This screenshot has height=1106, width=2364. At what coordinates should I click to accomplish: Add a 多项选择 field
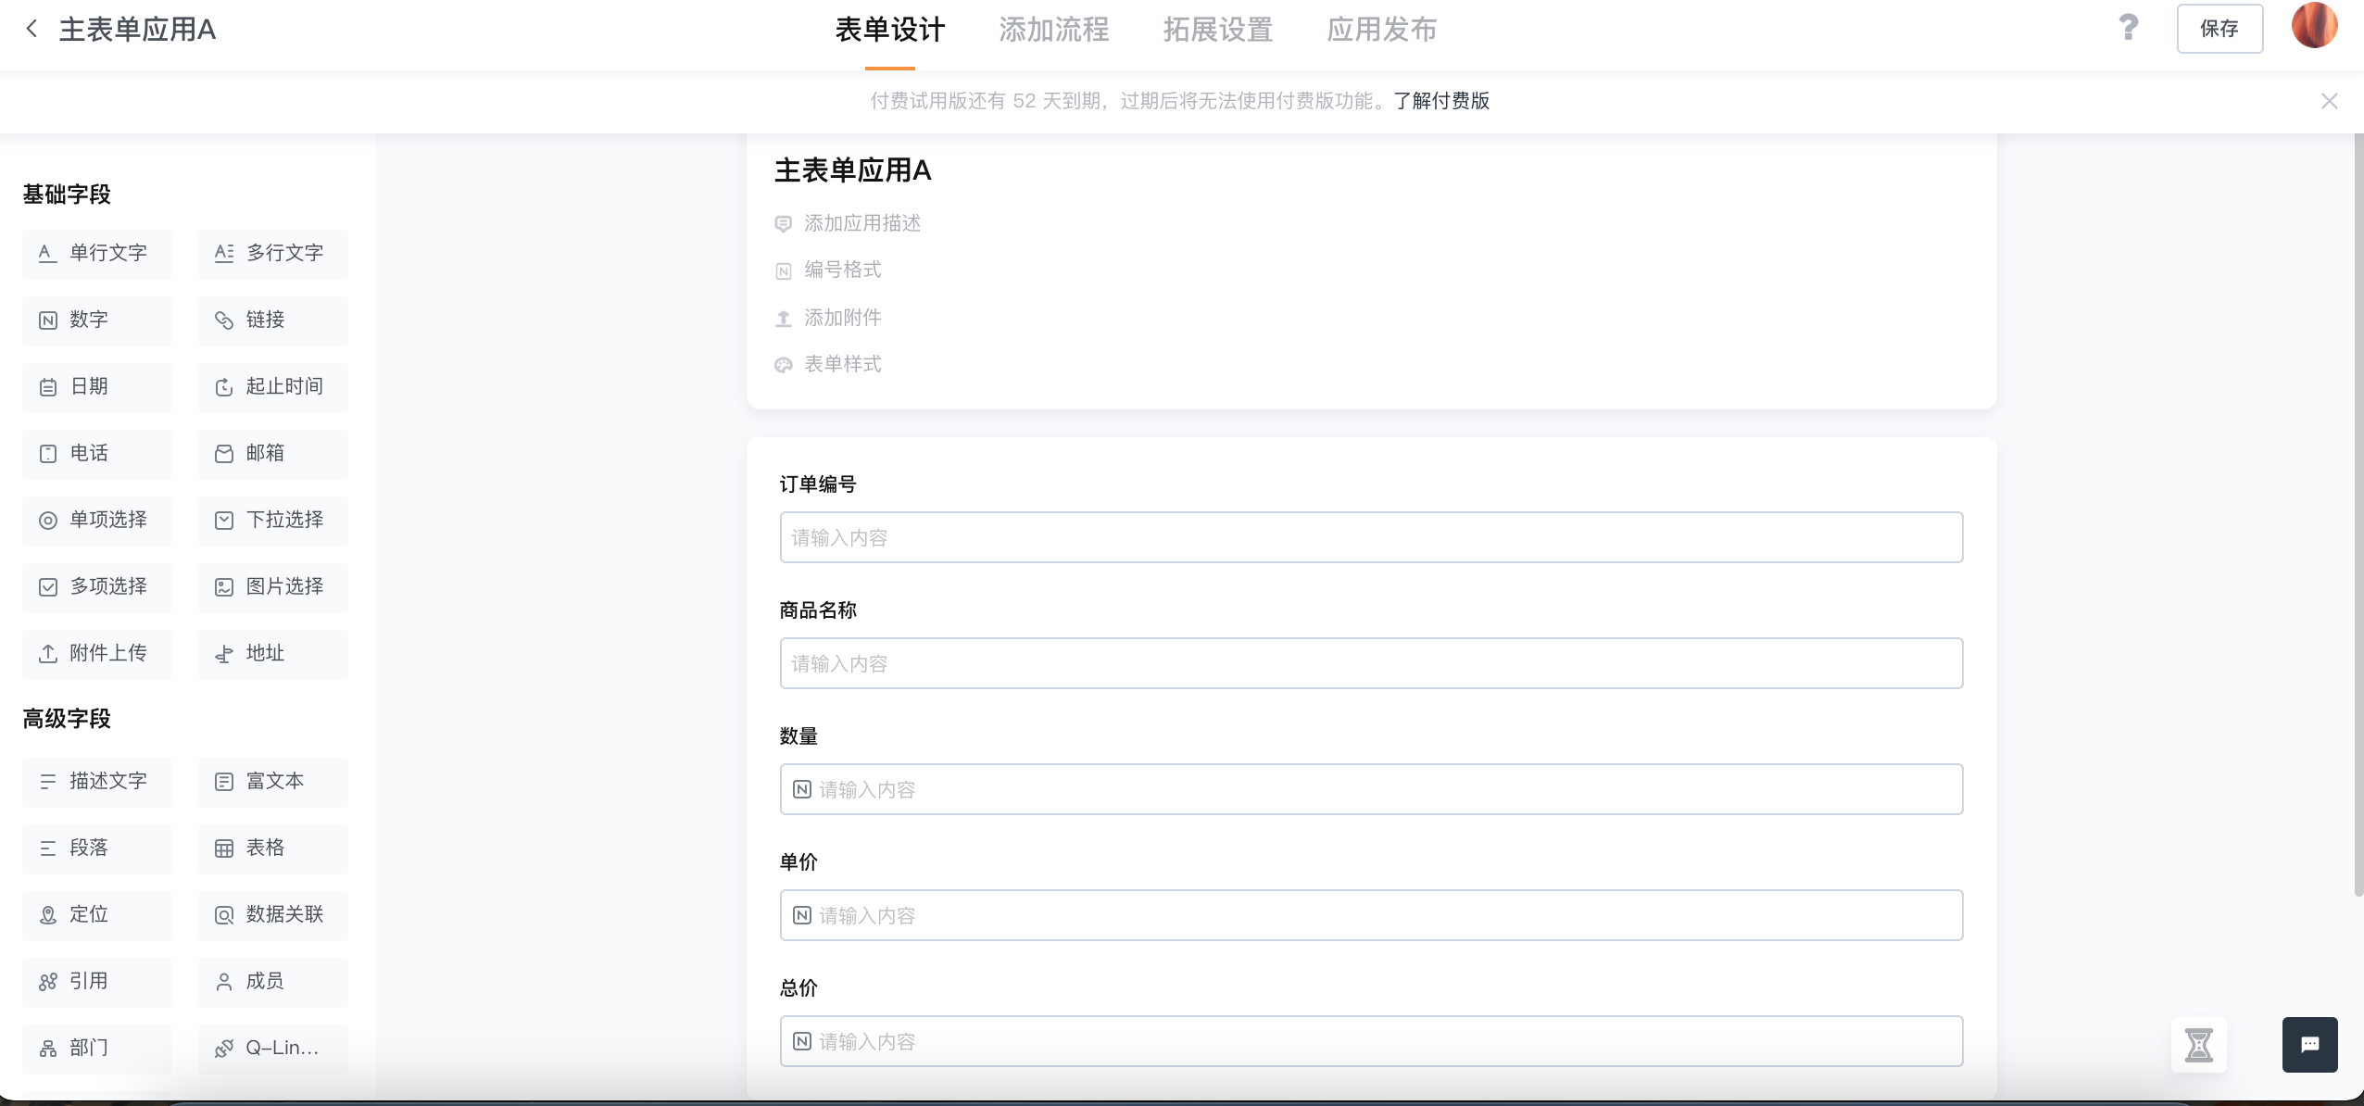97,587
